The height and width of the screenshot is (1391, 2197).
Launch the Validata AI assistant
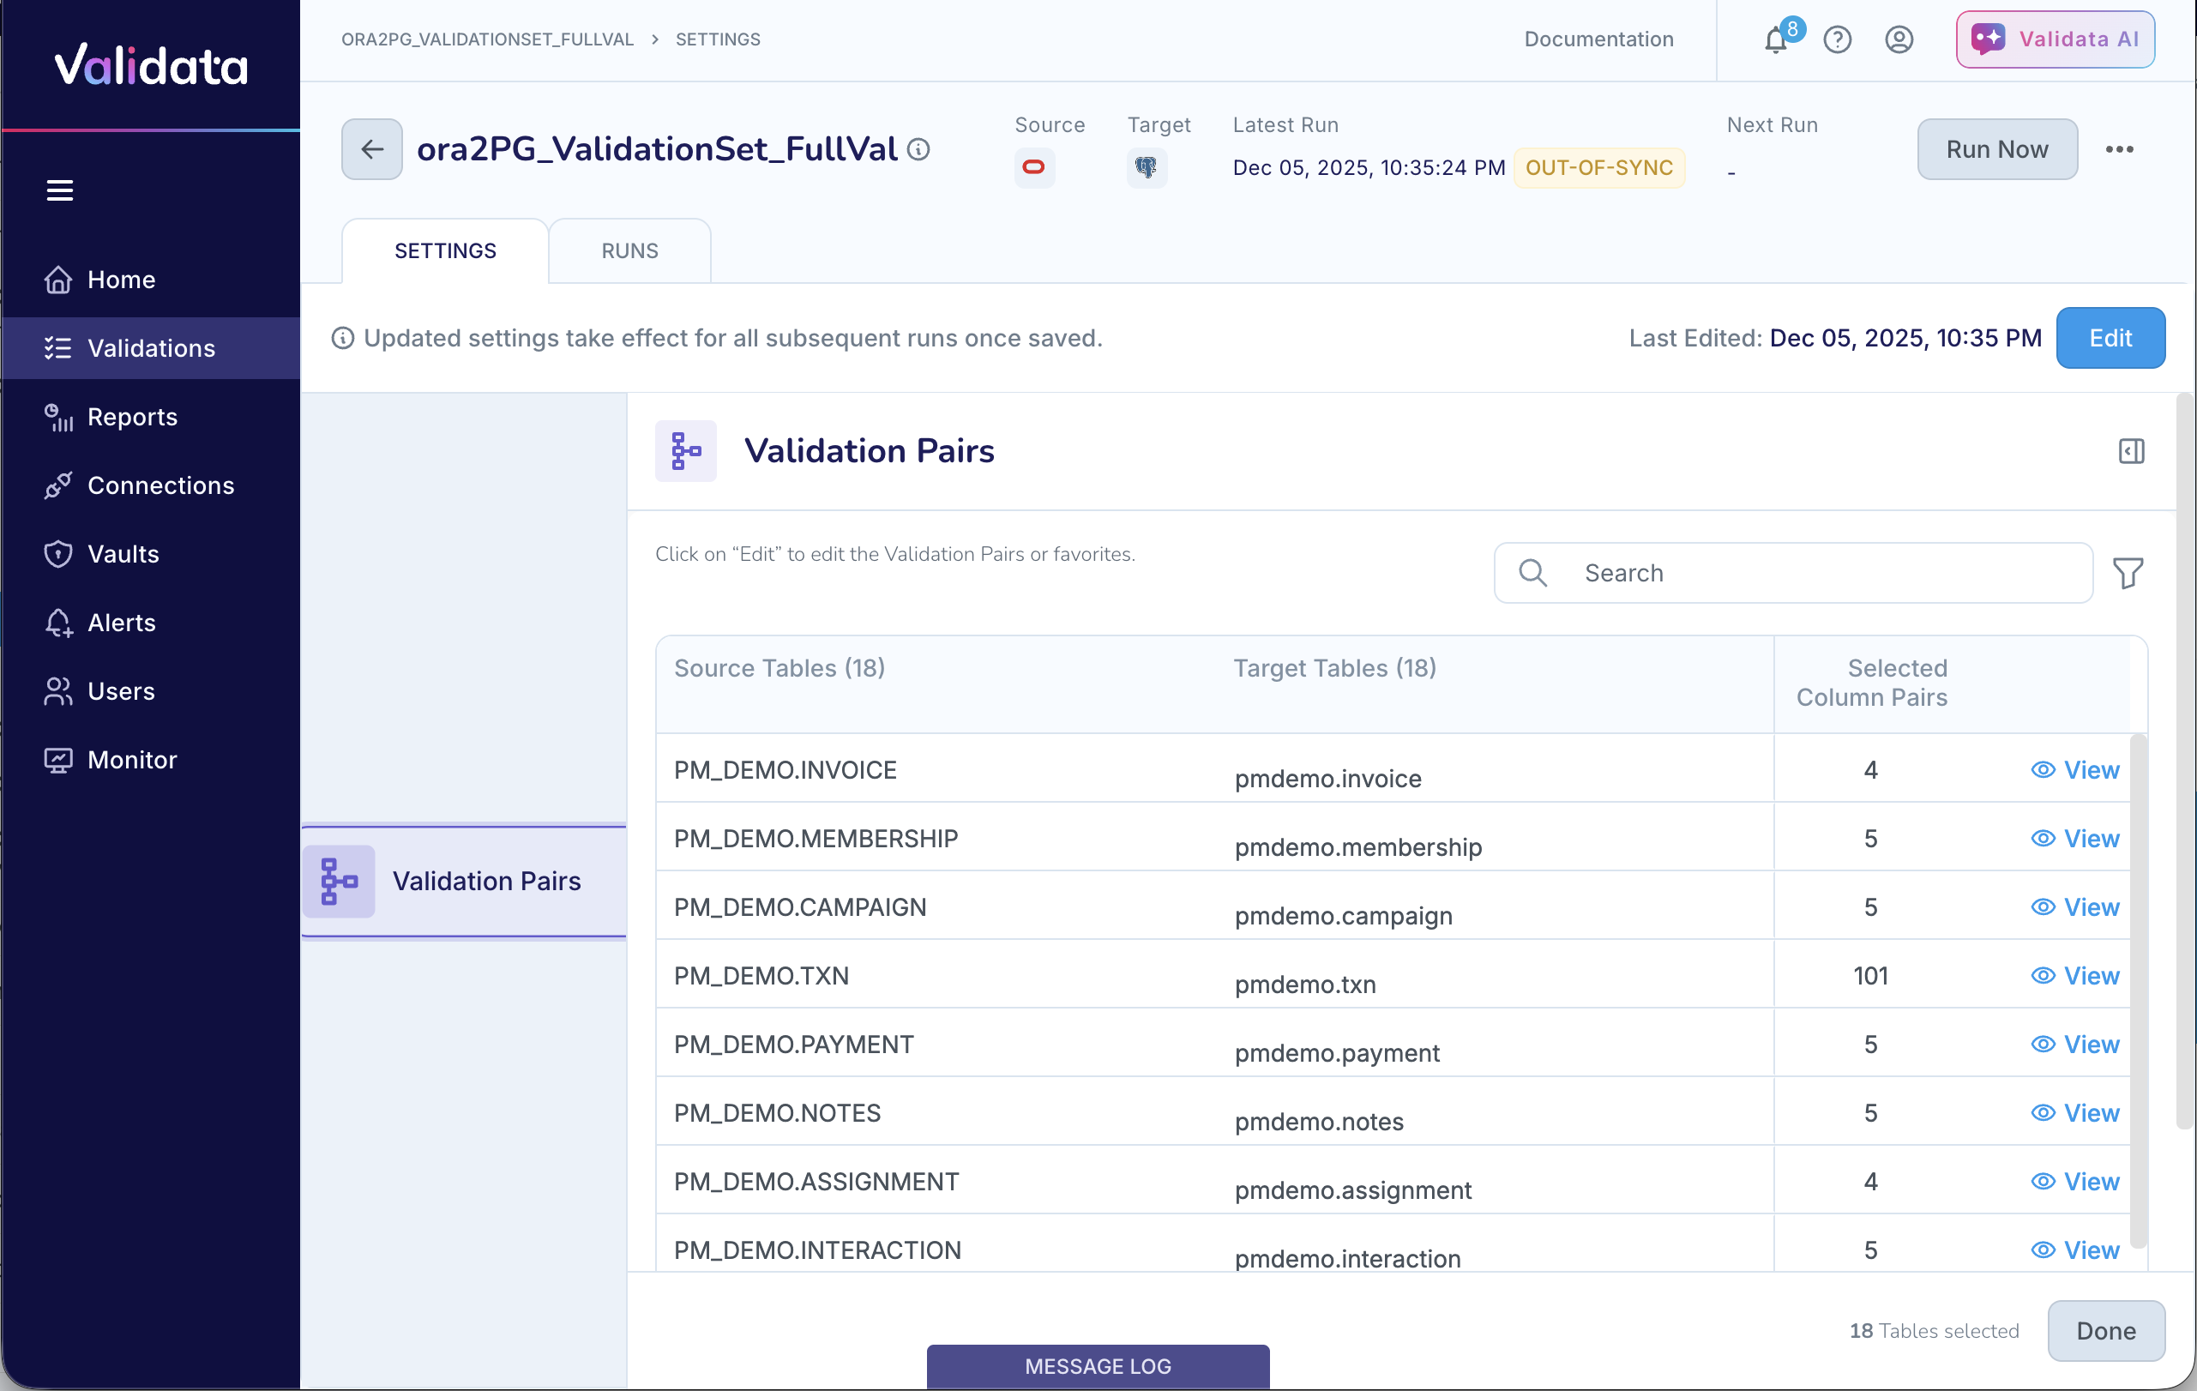[x=2054, y=39]
